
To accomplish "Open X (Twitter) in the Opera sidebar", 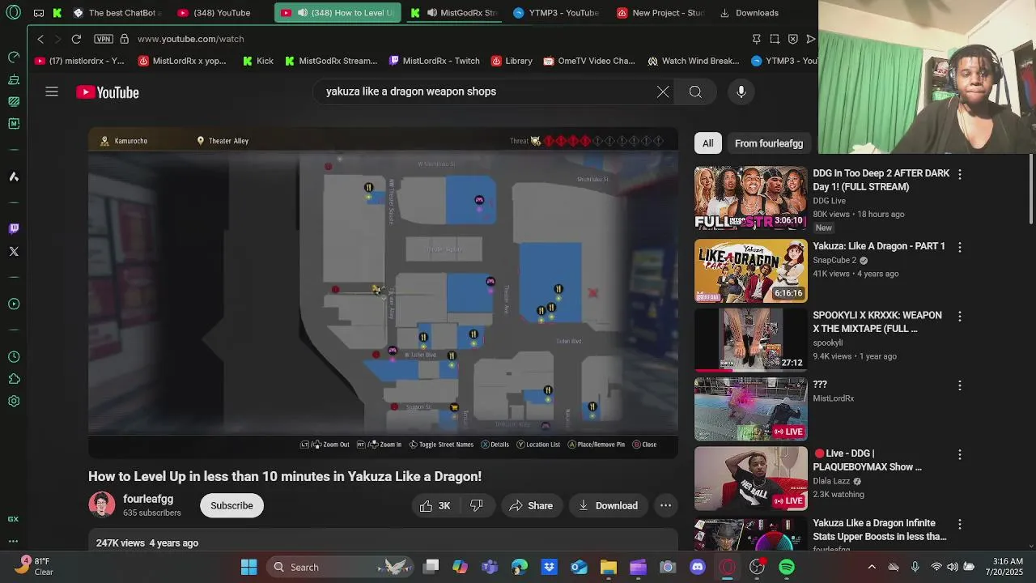I will [14, 252].
